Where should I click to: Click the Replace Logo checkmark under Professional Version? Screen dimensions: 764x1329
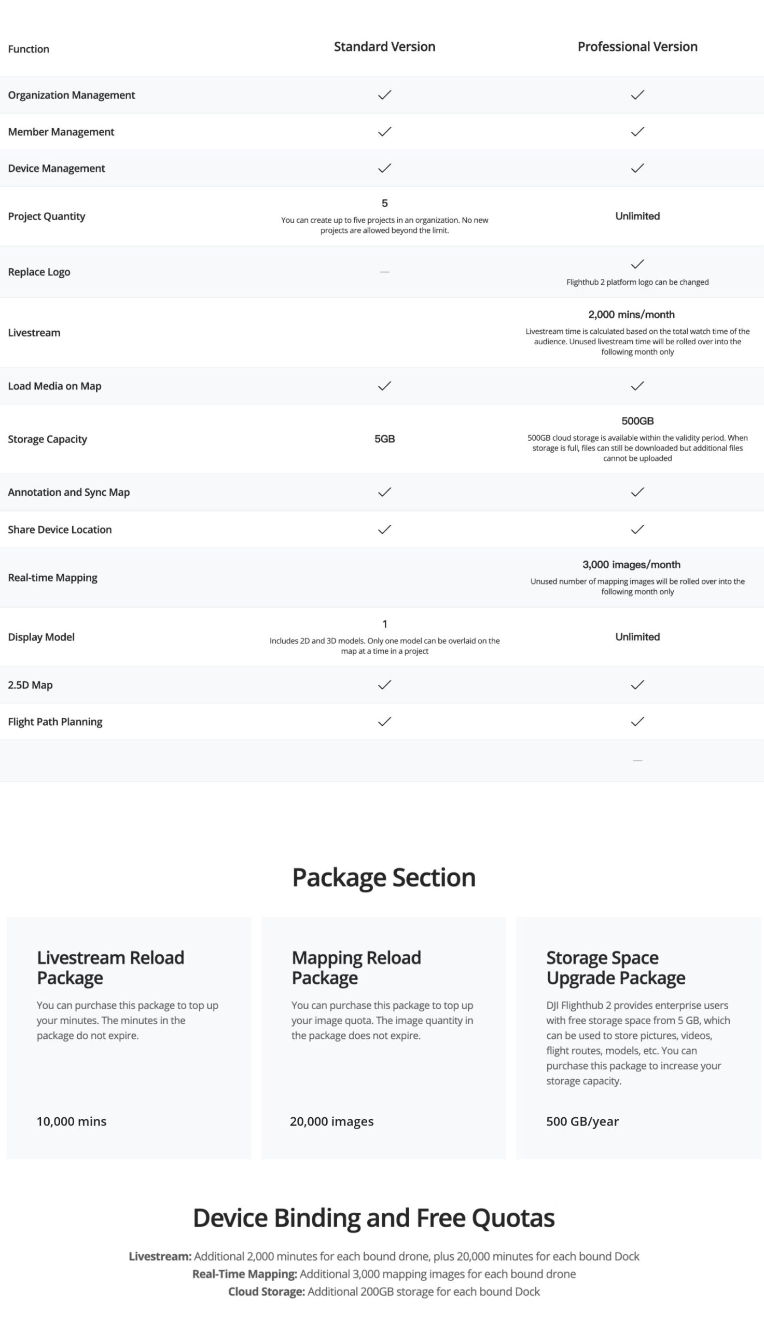(637, 264)
